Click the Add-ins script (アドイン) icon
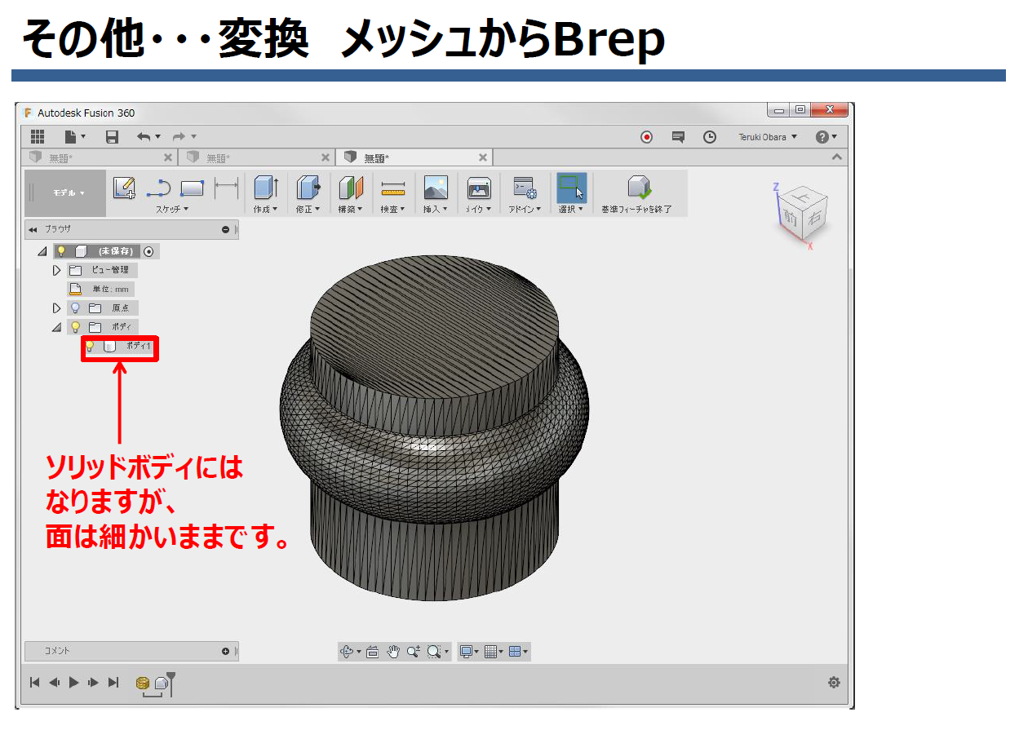Screen dimensions: 1019x730 (x=524, y=188)
